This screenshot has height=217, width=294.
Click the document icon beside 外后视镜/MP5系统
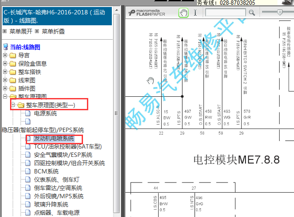28,196
